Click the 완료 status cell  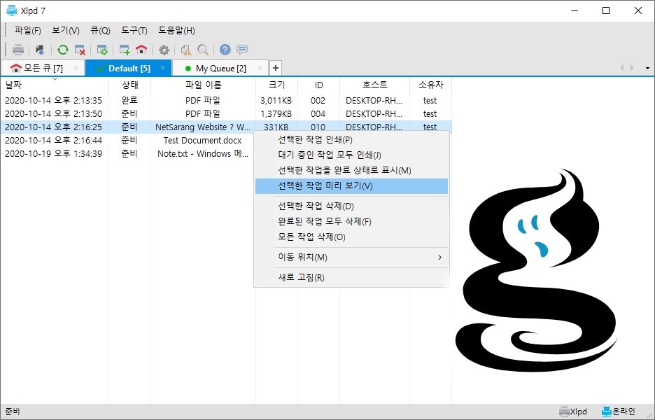[129, 100]
